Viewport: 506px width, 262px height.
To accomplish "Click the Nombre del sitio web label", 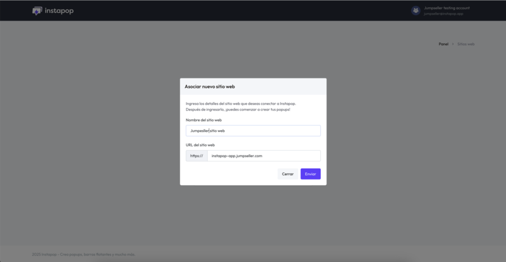I will click(x=203, y=120).
